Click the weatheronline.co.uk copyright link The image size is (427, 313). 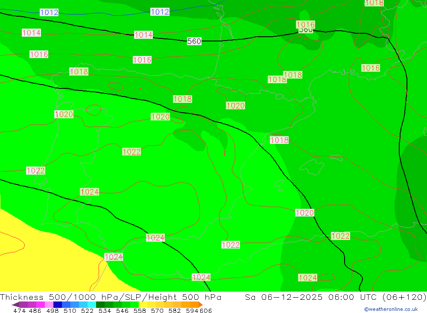click(391, 309)
